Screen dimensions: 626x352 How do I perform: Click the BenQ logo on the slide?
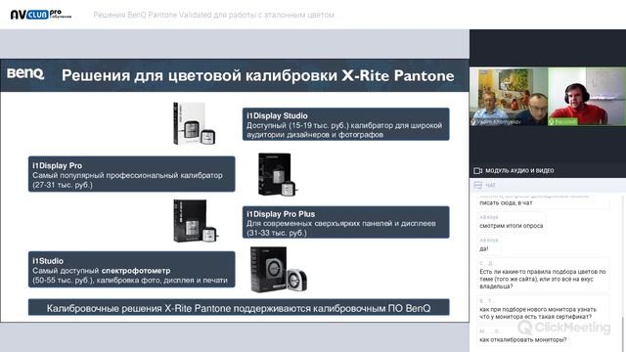(x=25, y=74)
